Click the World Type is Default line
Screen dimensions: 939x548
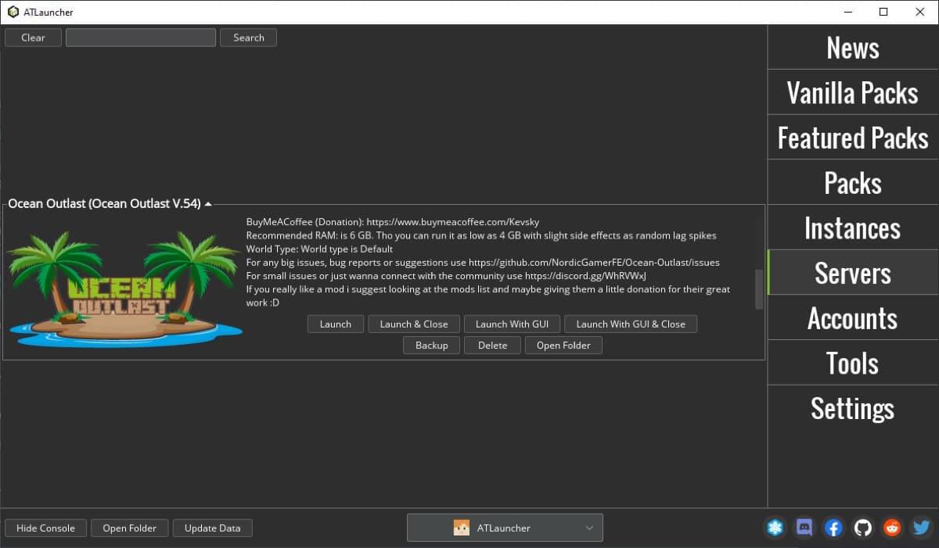[319, 249]
